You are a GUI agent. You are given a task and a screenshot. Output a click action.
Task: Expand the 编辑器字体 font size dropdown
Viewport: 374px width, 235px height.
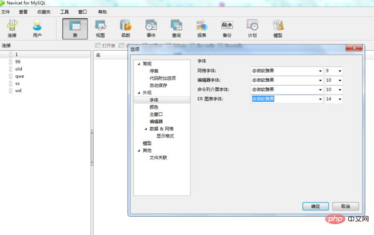[x=339, y=80]
